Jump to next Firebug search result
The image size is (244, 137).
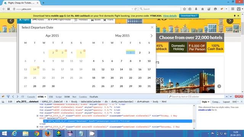tap(231, 97)
